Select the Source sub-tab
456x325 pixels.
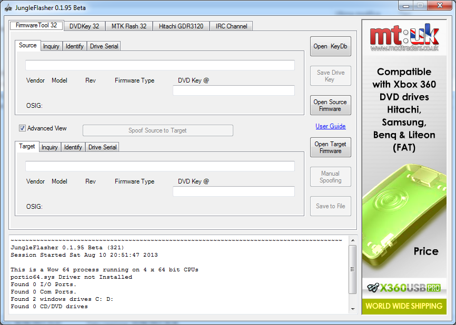27,45
